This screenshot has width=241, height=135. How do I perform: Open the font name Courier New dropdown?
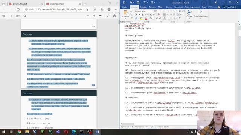click(152, 11)
